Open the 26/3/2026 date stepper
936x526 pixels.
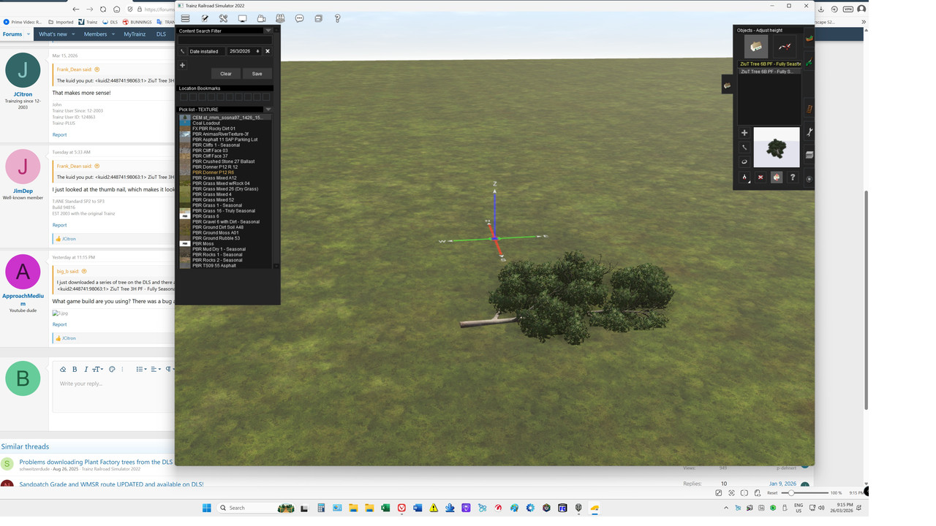tap(257, 52)
